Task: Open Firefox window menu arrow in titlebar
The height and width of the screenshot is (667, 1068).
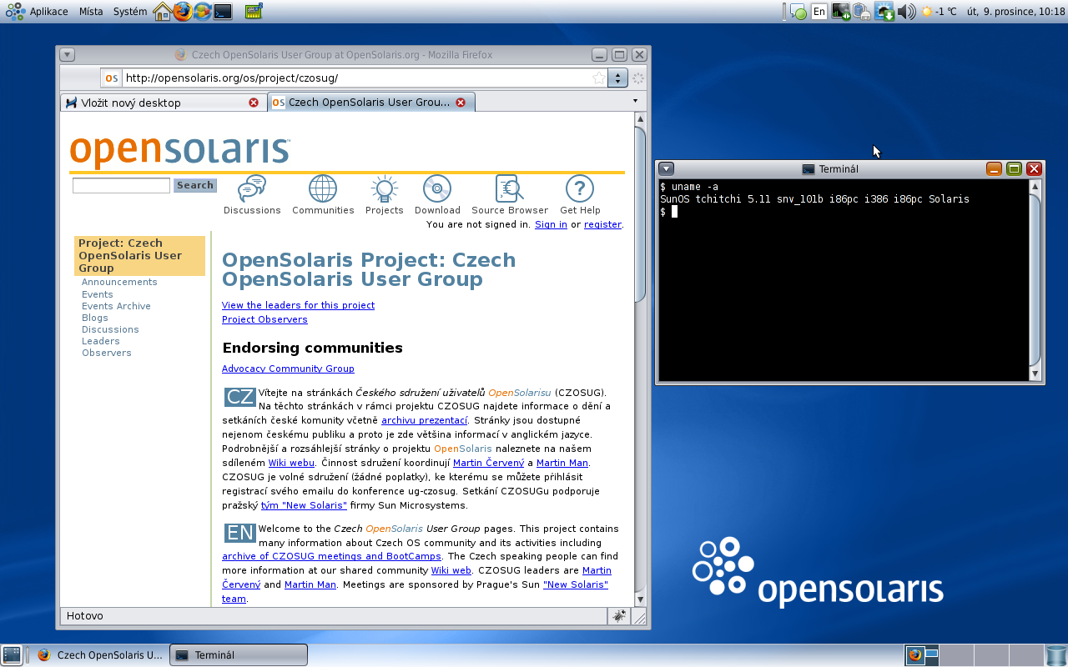Action: (x=68, y=55)
